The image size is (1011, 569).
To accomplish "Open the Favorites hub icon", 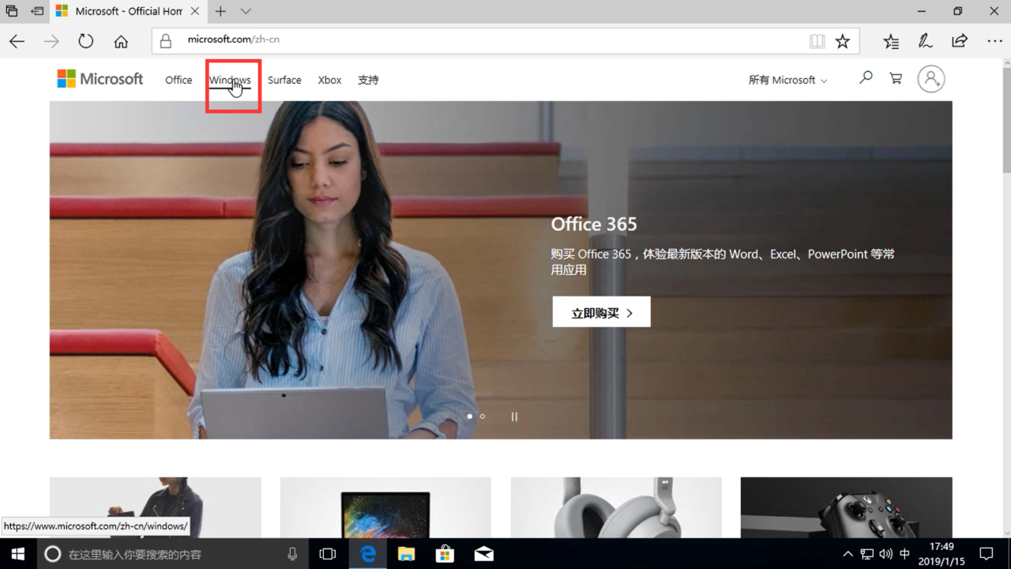I will (x=891, y=41).
